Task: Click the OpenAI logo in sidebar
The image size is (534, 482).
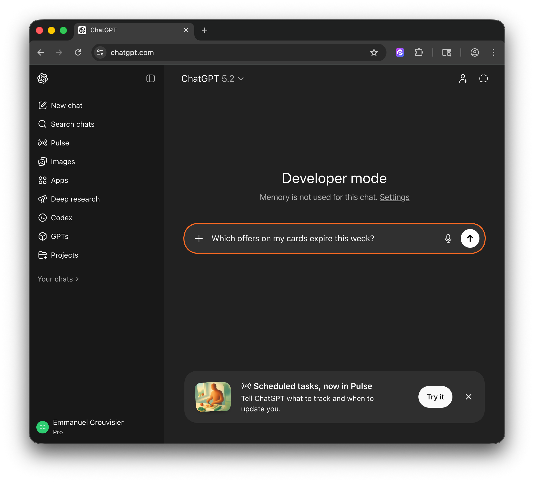Action: tap(43, 78)
